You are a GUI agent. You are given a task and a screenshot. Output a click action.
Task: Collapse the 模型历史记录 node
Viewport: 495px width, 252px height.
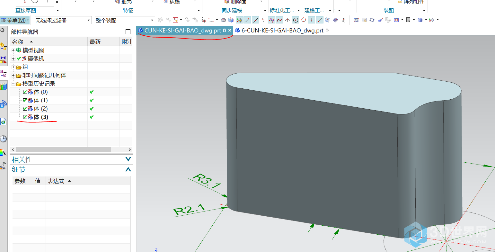tap(13, 84)
